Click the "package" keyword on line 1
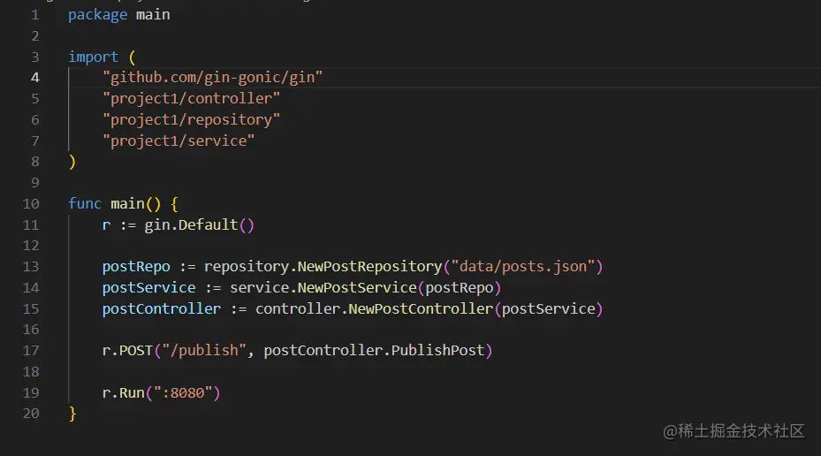This screenshot has width=821, height=456. point(97,15)
